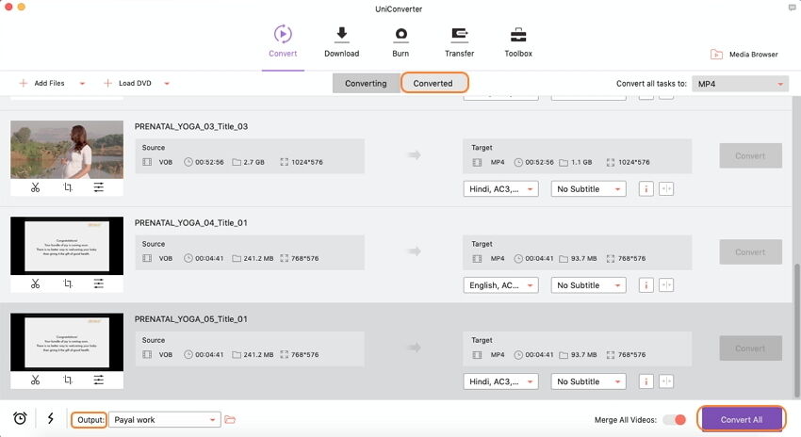This screenshot has width=801, height=437.
Task: Open subtitle dropdown for PRENATAL_YOGA_04_Title_01
Action: pyautogui.click(x=588, y=285)
